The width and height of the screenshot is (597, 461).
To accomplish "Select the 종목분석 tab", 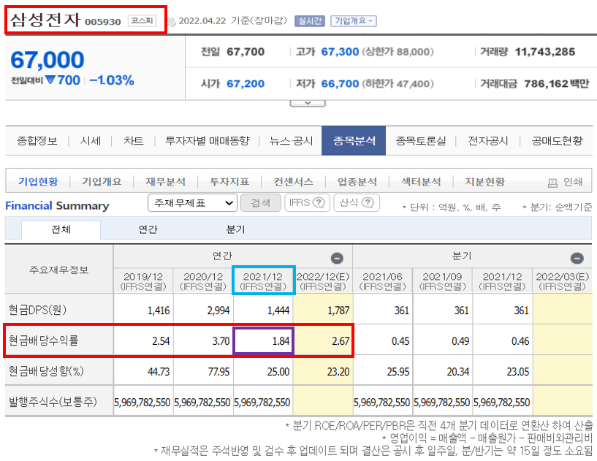I will point(354,141).
